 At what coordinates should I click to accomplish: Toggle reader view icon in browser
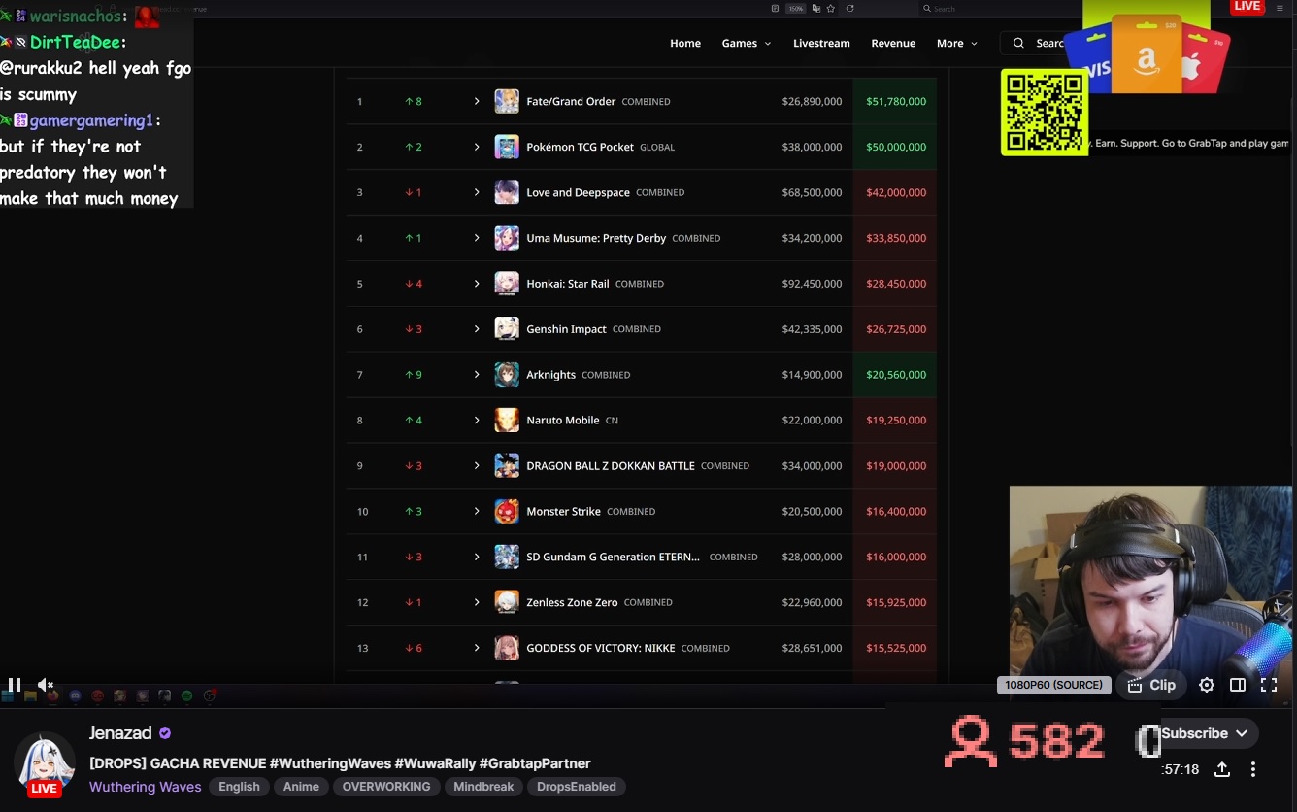point(775,8)
